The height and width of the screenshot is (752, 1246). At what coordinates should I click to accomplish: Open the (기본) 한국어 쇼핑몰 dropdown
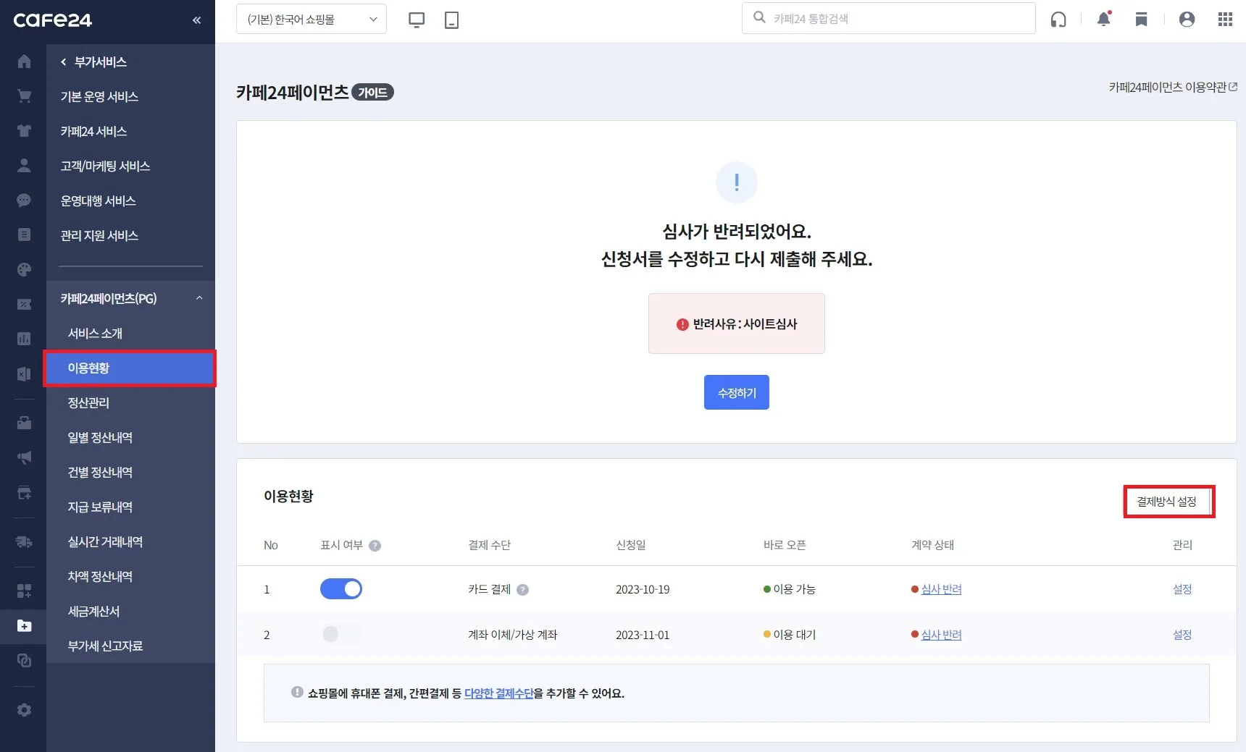pos(311,20)
